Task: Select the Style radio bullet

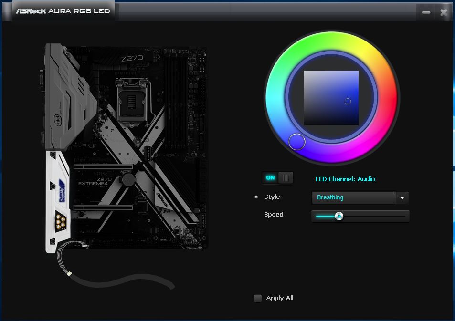Action: tap(256, 197)
